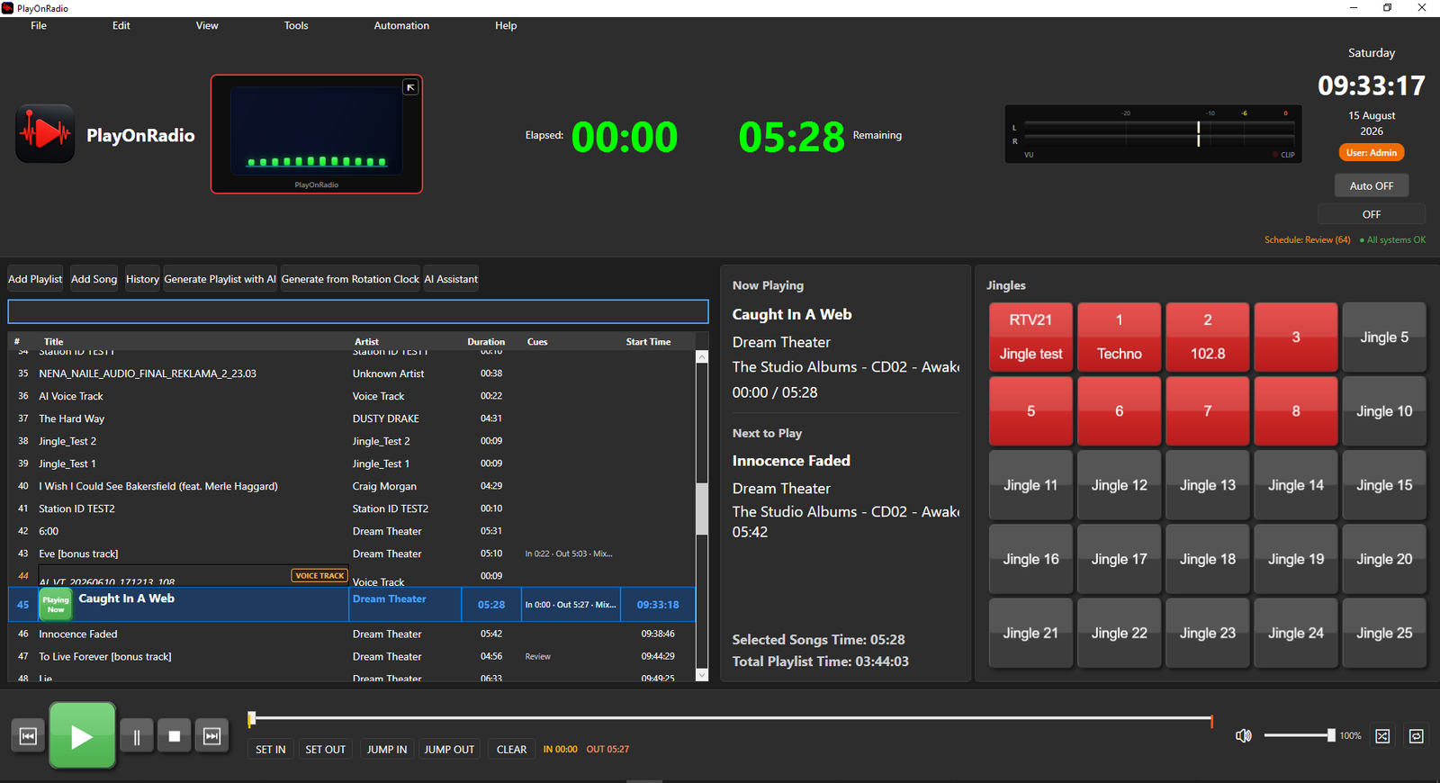Click the VU meter display
1440x783 pixels.
click(1153, 134)
